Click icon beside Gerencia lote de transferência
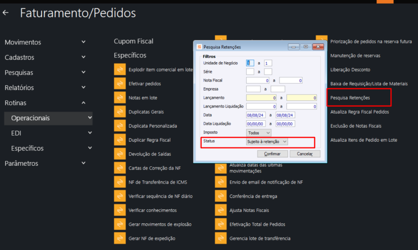Screen dimensions: 418x250 [220, 238]
